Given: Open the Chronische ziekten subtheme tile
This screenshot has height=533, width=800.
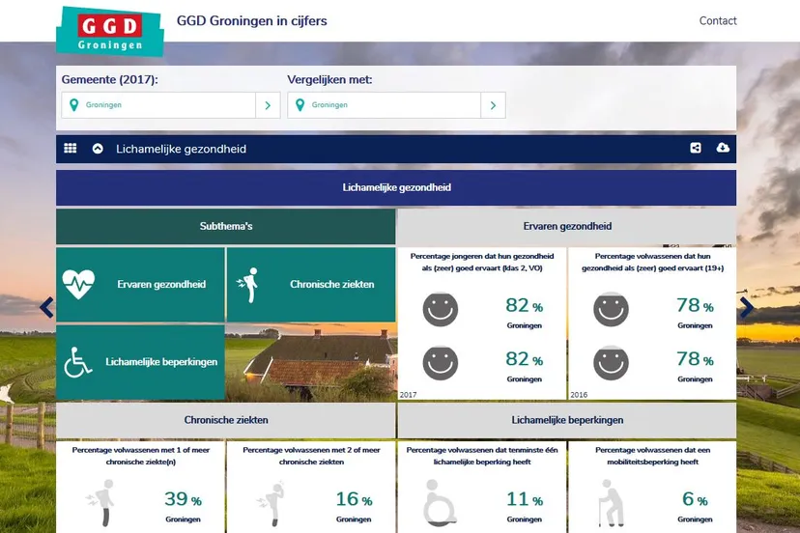Looking at the screenshot, I should tap(311, 285).
